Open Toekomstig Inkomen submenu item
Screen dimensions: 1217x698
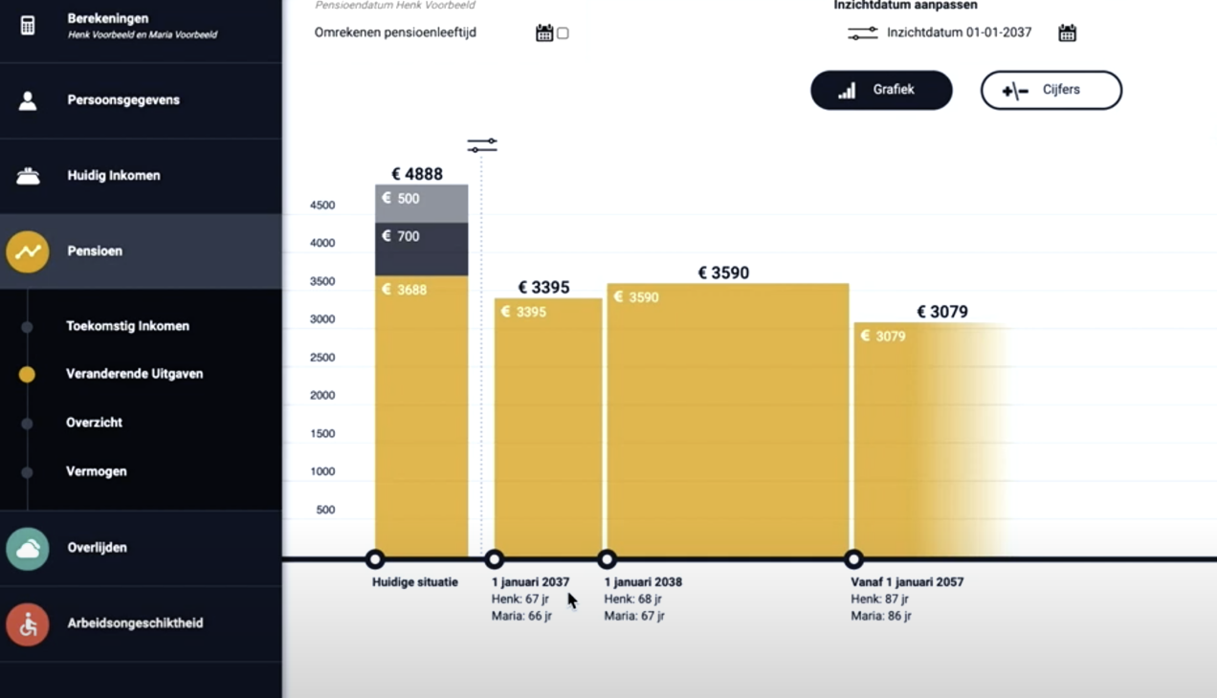pyautogui.click(x=127, y=326)
